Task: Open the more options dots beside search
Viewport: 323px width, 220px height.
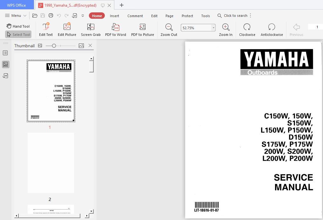Action: pyautogui.click(x=251, y=16)
